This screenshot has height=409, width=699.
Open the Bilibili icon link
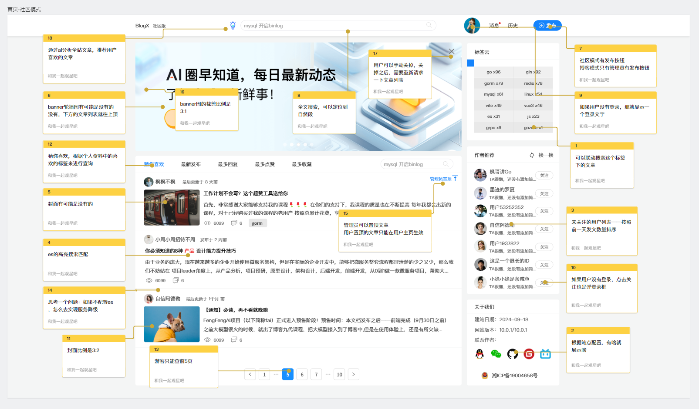546,354
